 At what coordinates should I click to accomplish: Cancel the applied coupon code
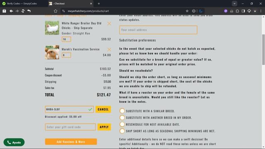103,109
